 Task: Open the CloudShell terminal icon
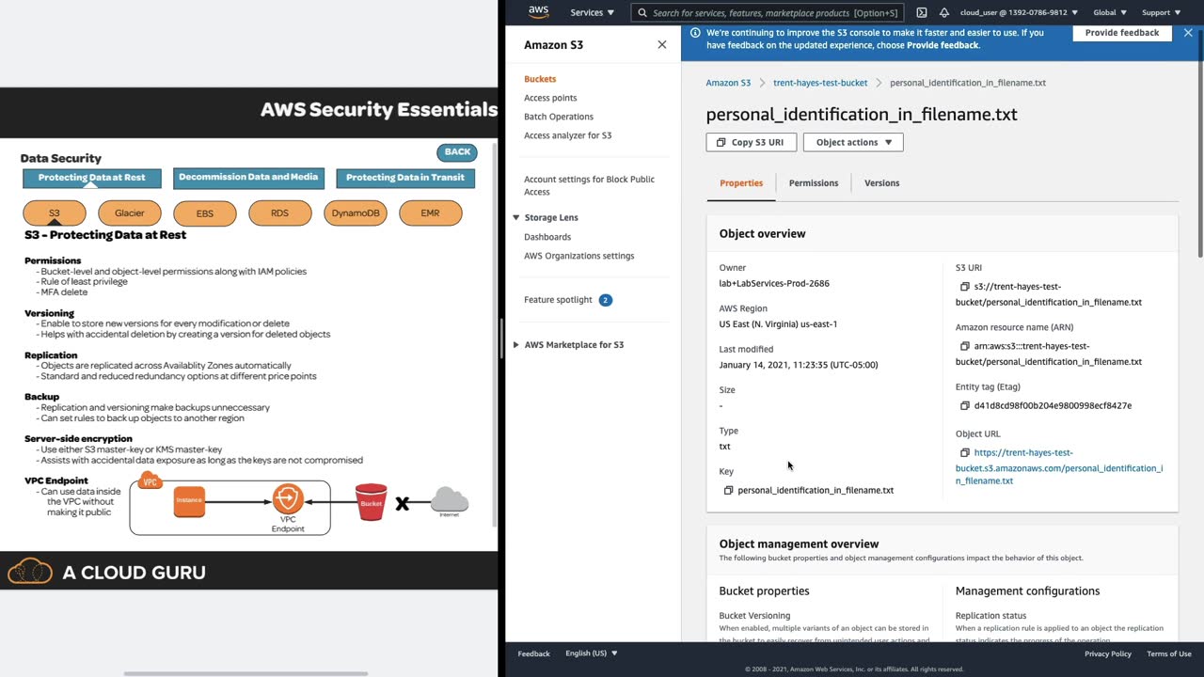[922, 13]
